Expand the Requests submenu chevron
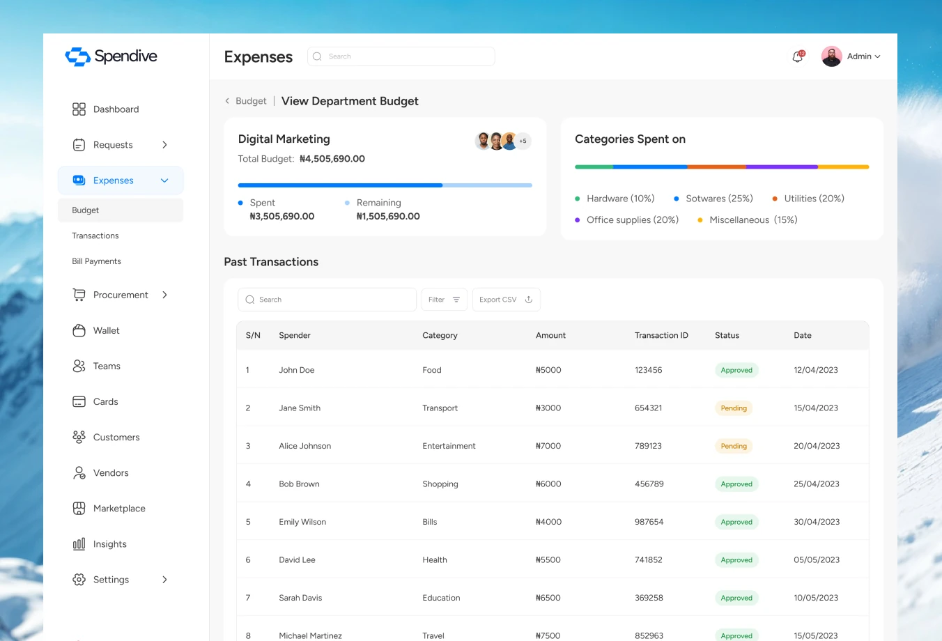The image size is (942, 641). 164,145
